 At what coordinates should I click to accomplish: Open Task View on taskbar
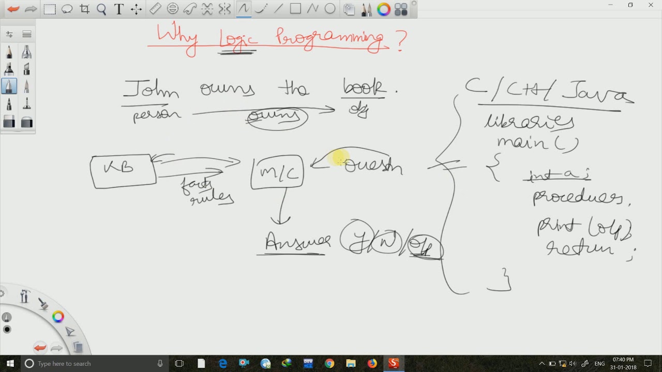click(x=179, y=364)
